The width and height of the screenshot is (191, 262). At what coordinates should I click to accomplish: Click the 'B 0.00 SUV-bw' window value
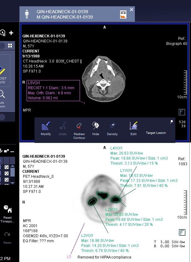point(169,246)
